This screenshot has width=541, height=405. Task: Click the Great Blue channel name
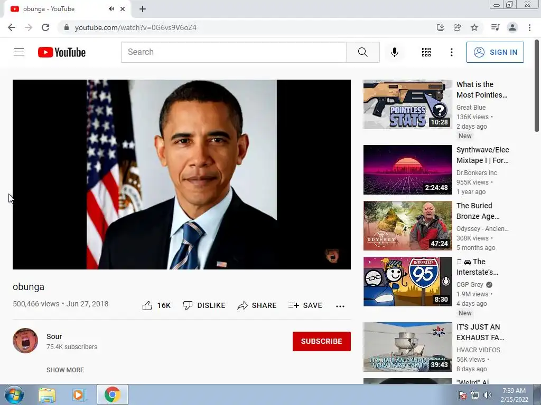(471, 108)
